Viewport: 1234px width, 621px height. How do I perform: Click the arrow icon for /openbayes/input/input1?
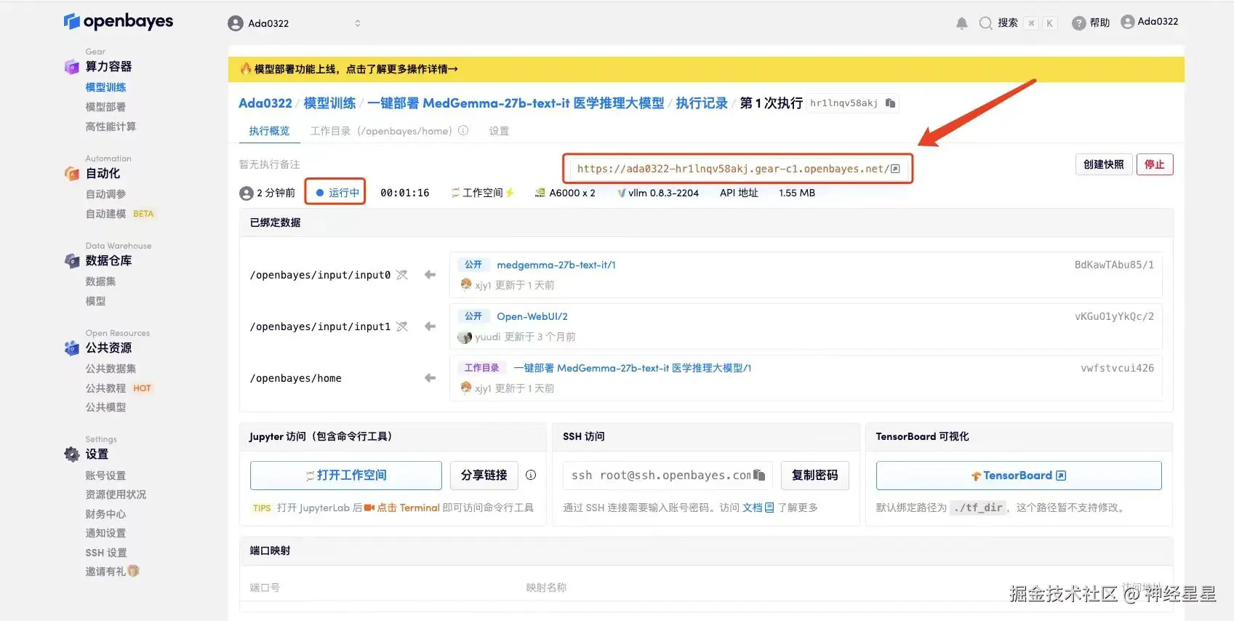(430, 326)
